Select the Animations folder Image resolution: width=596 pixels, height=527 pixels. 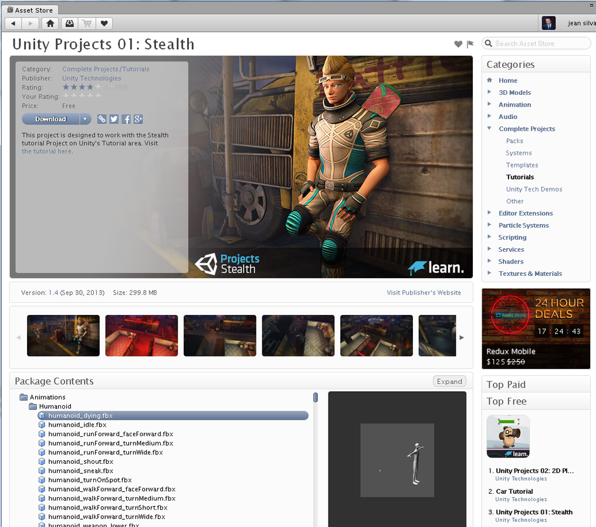48,397
